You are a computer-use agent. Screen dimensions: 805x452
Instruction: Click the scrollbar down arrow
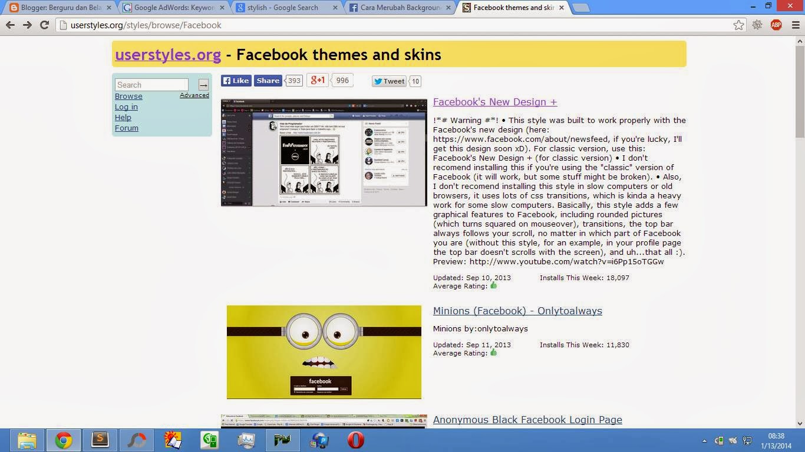click(x=800, y=423)
